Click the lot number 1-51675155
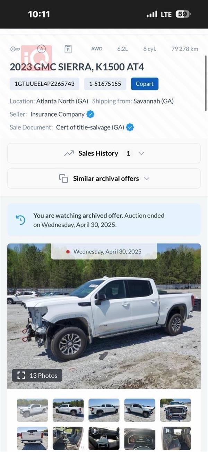Screen dimensions: 208x452 click(105, 84)
